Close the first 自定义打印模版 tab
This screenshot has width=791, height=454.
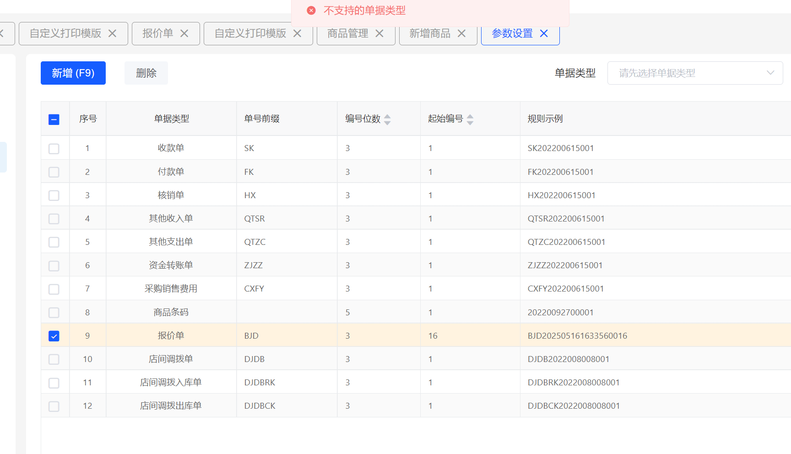tap(112, 33)
